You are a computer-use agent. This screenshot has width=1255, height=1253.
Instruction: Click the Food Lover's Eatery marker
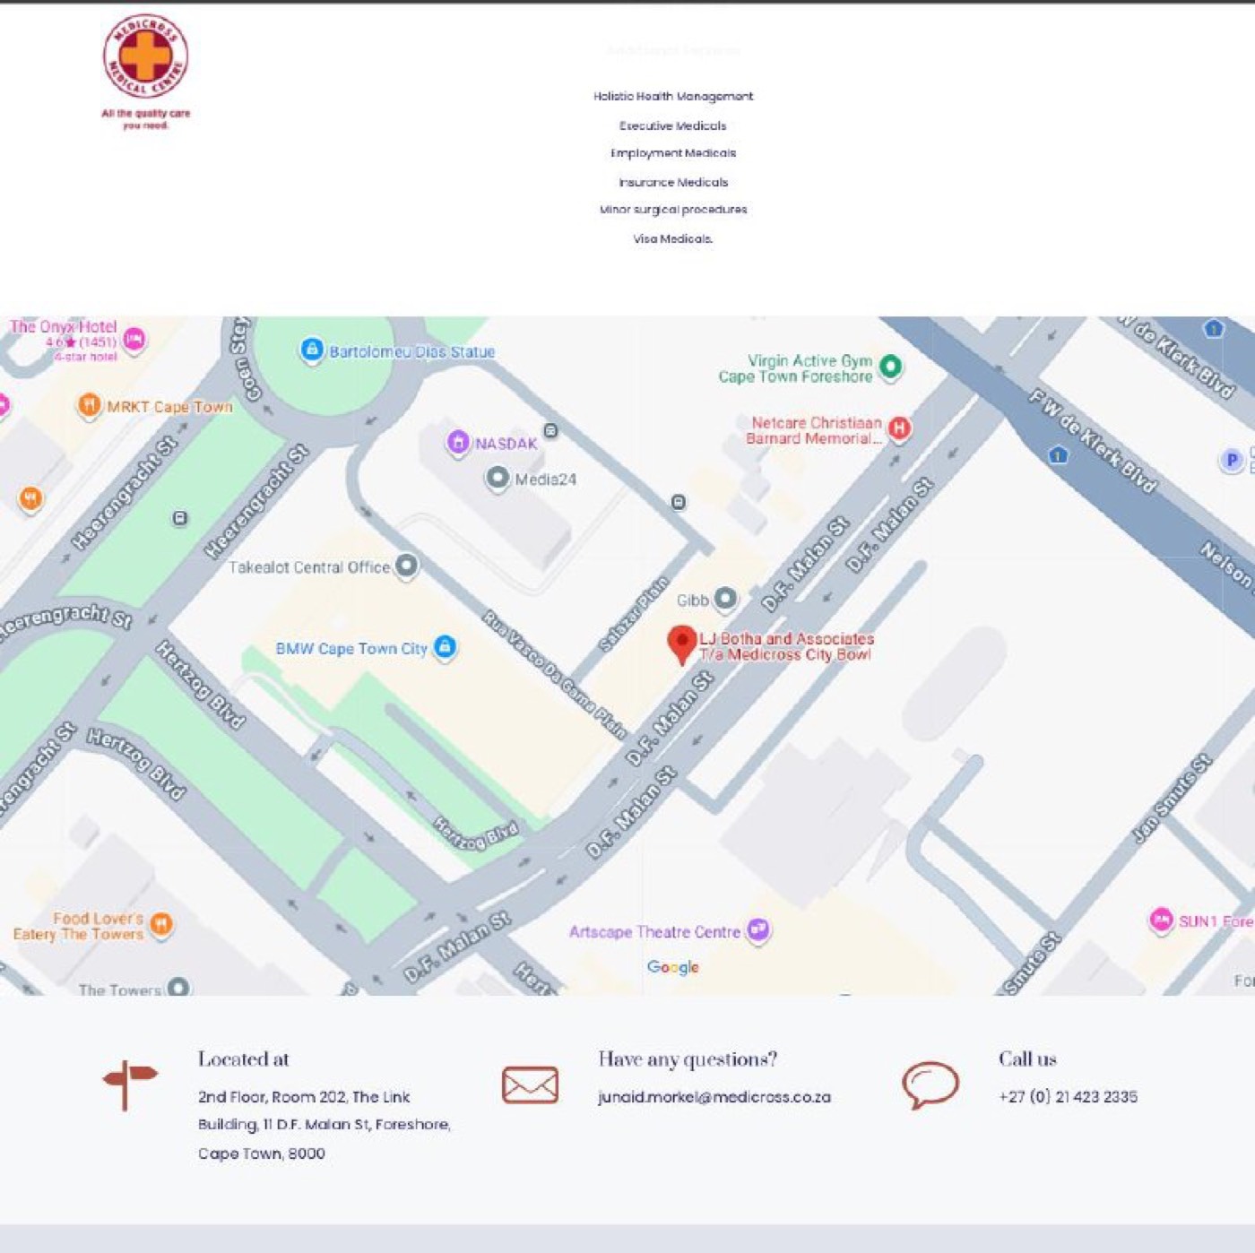click(x=160, y=924)
